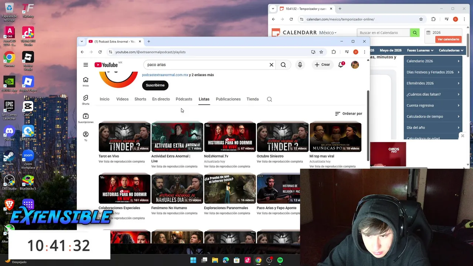Image resolution: width=473 pixels, height=266 pixels.
Task: Switch to the Tienda channel tab
Action: pos(252,99)
